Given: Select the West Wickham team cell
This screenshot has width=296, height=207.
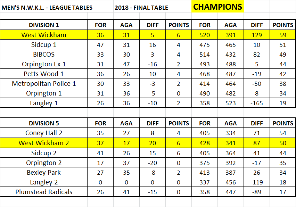Looking at the screenshot, I should [44, 35].
